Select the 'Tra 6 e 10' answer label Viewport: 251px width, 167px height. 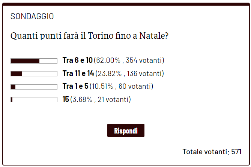pos(77,61)
